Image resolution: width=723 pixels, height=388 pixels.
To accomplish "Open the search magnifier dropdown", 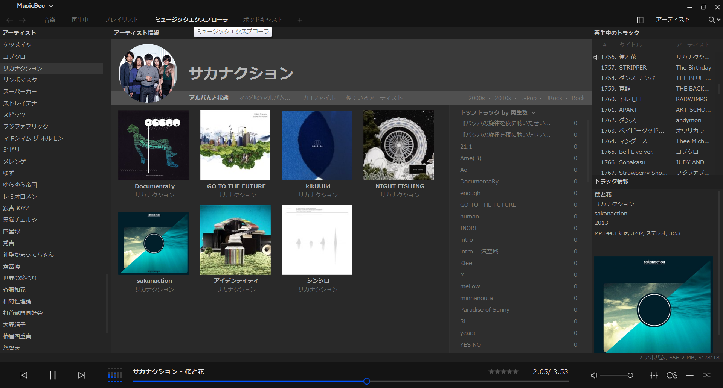I will click(x=714, y=20).
